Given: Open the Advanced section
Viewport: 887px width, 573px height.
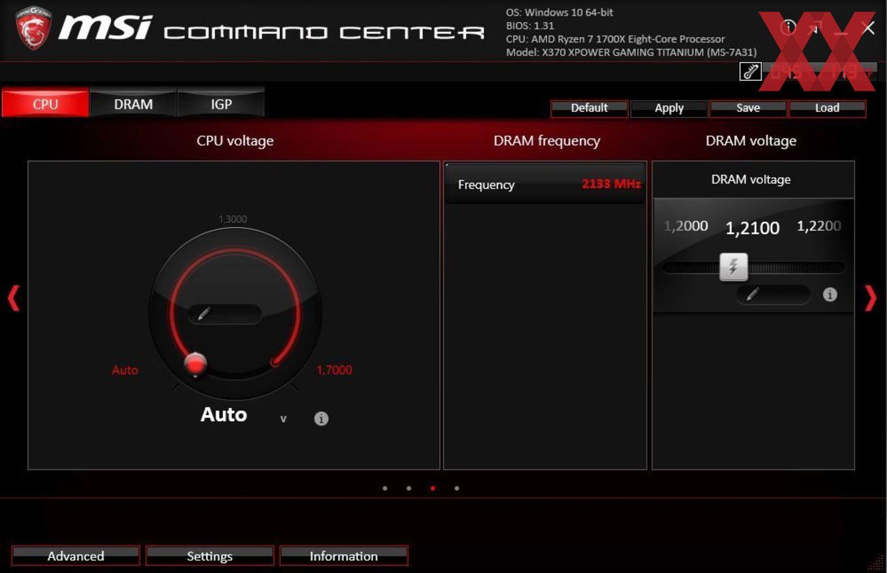Looking at the screenshot, I should 76,555.
